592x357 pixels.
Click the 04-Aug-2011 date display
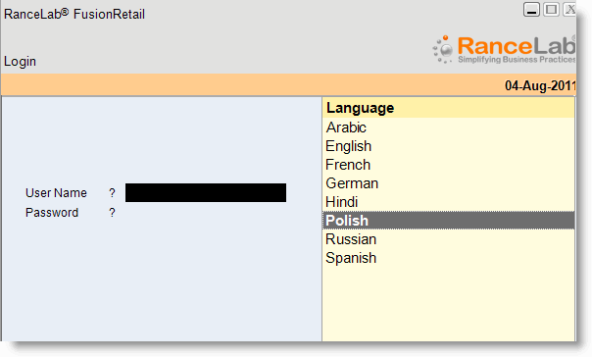[540, 85]
